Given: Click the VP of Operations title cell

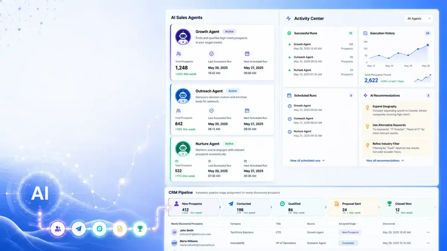Looking at the screenshot, I should click(x=286, y=243).
